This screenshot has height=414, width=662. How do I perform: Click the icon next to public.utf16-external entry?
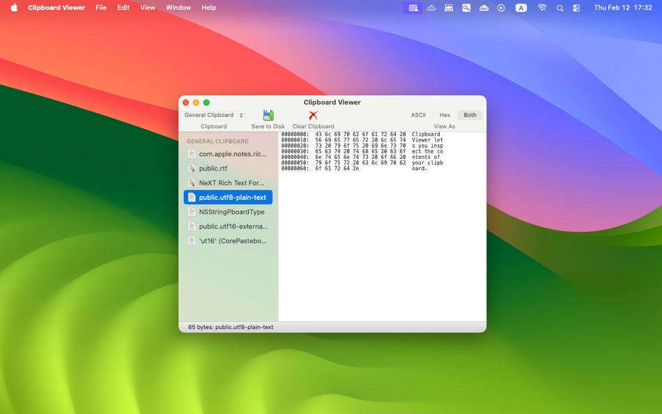pyautogui.click(x=192, y=226)
